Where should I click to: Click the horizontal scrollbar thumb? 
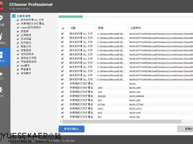pos(122,122)
